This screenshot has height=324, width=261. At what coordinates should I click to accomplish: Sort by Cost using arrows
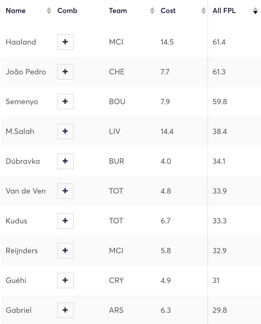coord(204,11)
